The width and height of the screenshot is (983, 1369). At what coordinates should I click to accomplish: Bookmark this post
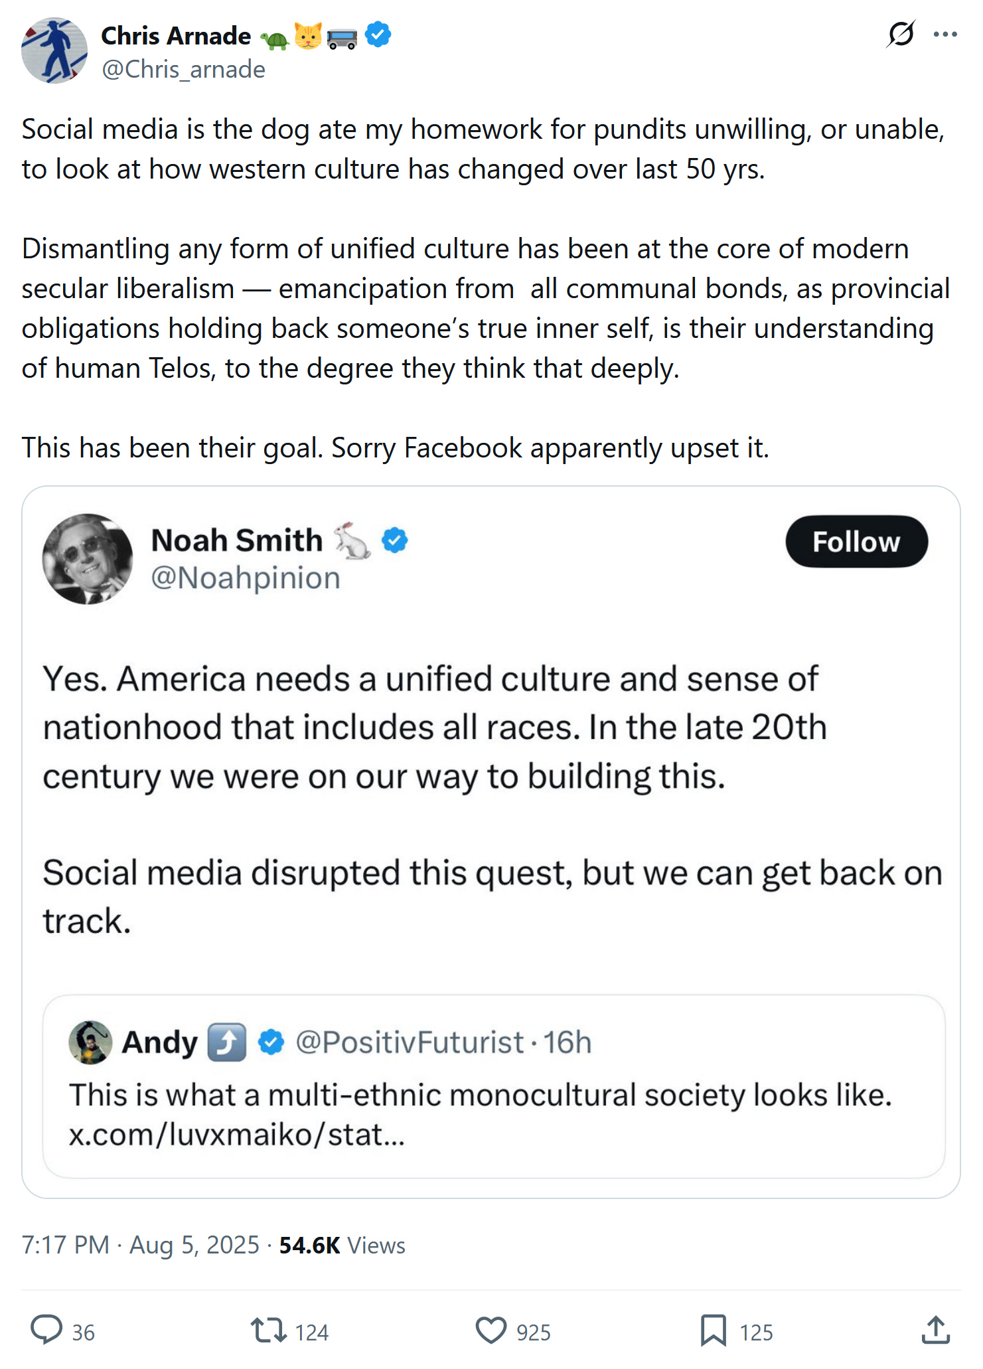(x=714, y=1330)
